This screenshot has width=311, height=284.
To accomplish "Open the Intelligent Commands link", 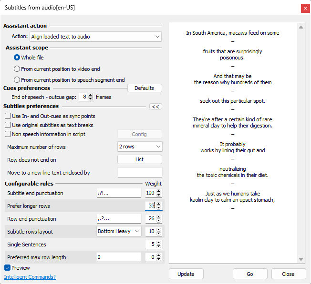I will [30, 277].
